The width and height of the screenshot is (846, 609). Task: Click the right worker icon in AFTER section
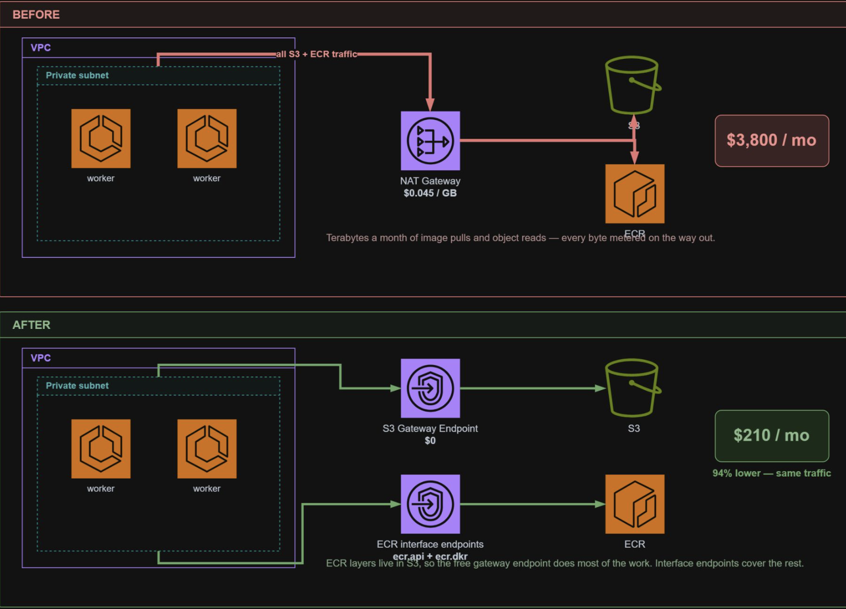pyautogui.click(x=207, y=449)
